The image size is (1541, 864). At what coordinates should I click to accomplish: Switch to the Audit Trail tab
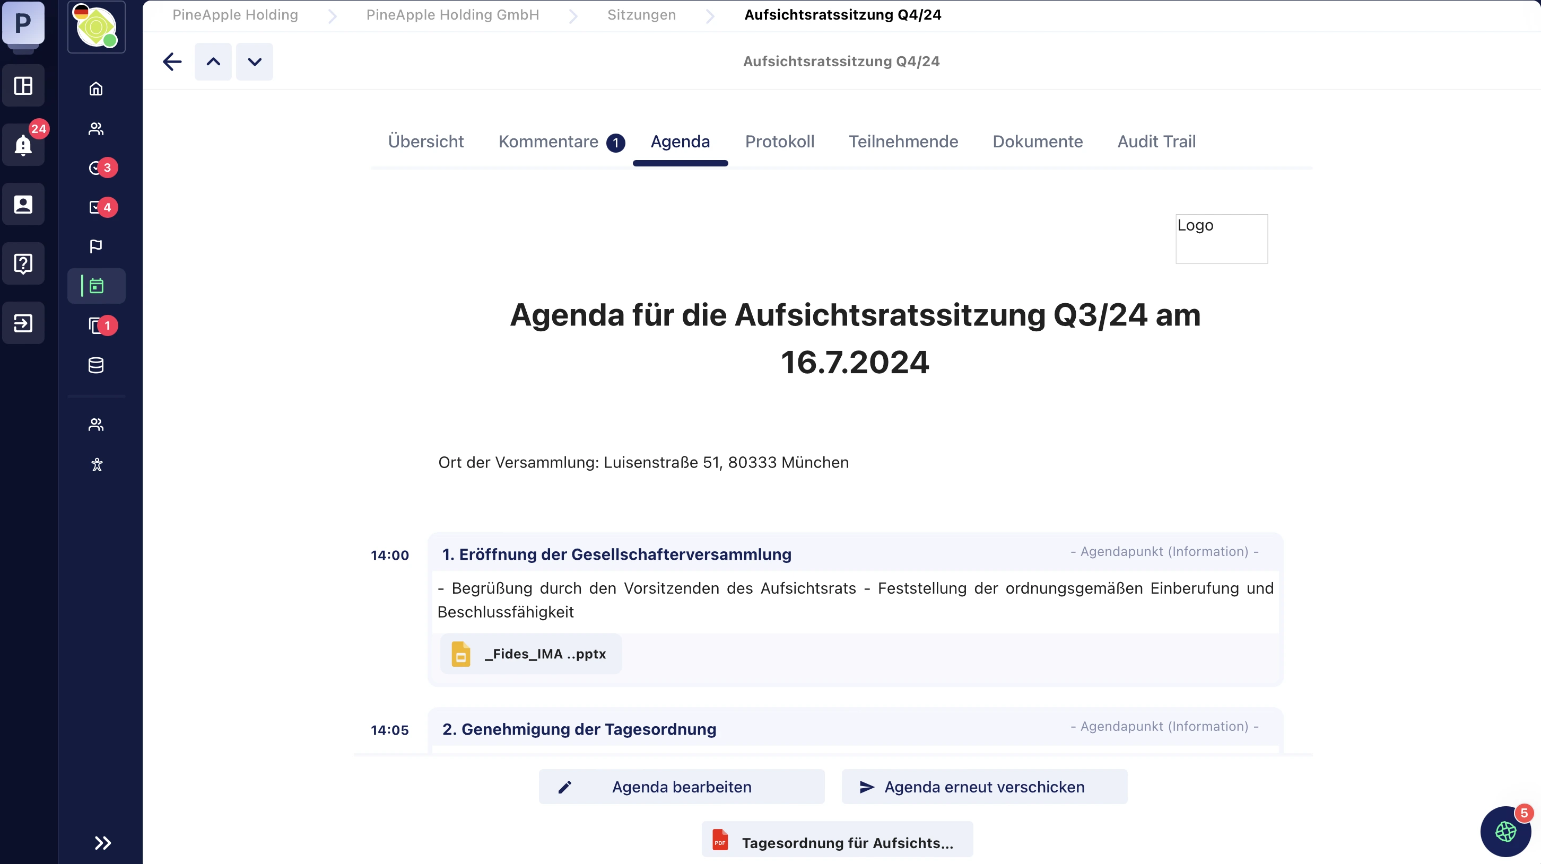1156,142
